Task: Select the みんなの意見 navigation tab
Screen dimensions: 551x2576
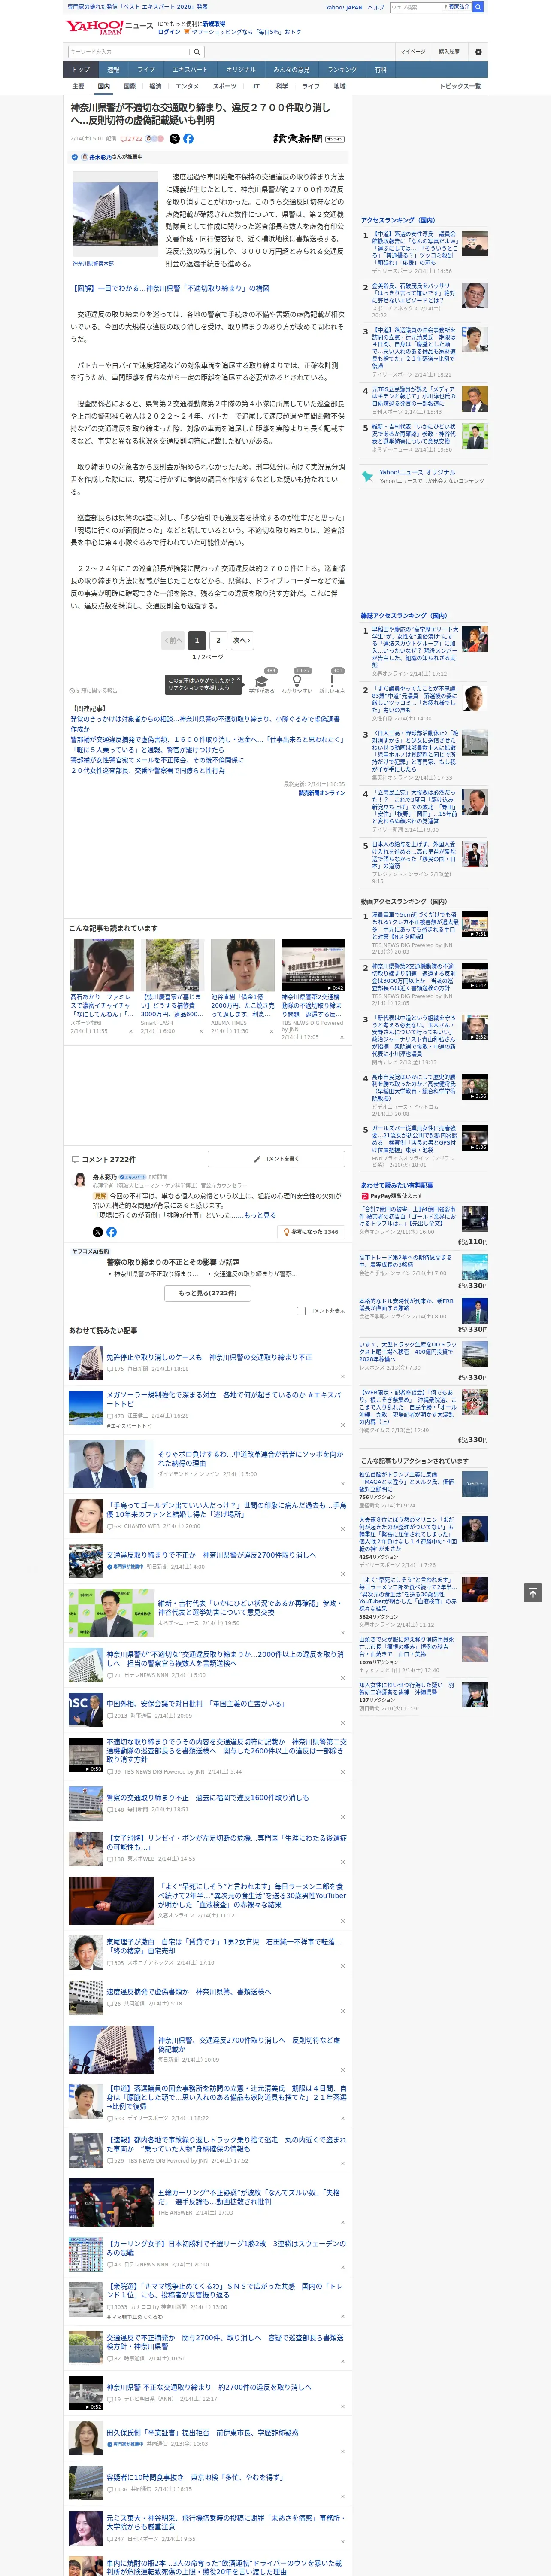Action: pos(292,70)
